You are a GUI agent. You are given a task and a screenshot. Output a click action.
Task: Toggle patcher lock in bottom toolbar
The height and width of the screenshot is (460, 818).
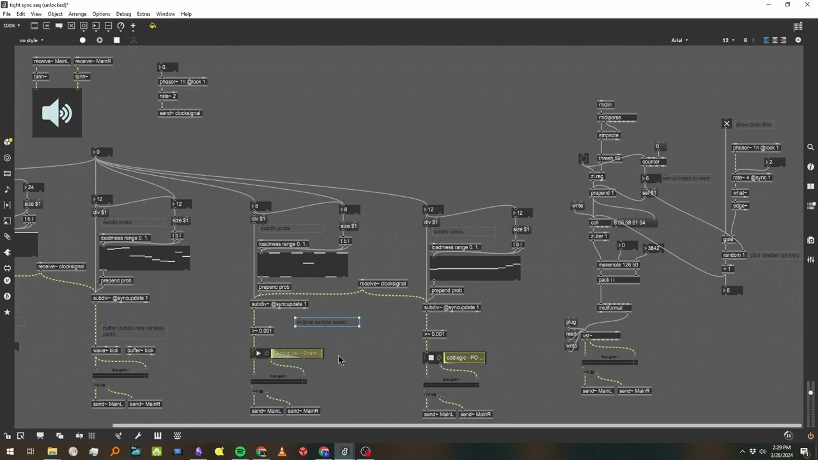pos(7,436)
